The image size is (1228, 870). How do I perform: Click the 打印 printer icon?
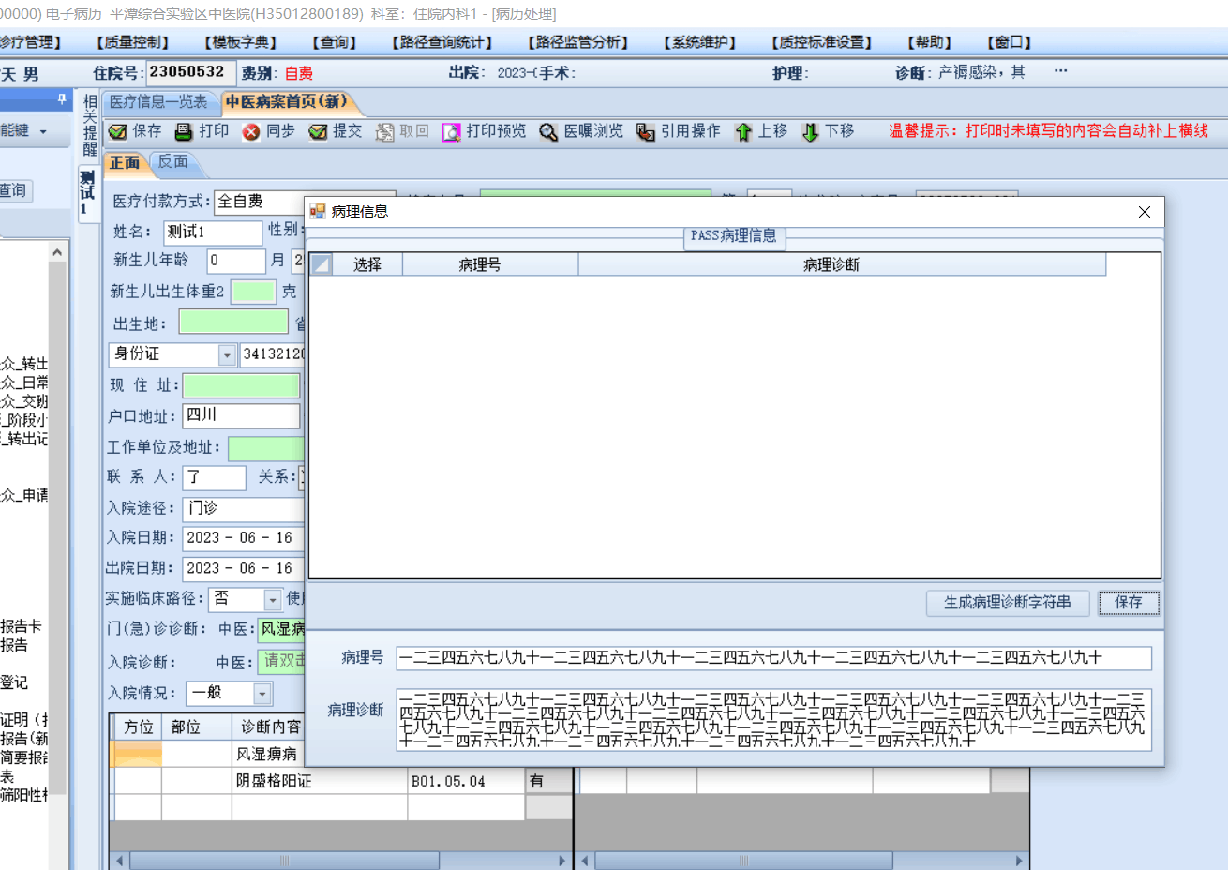pyautogui.click(x=184, y=132)
